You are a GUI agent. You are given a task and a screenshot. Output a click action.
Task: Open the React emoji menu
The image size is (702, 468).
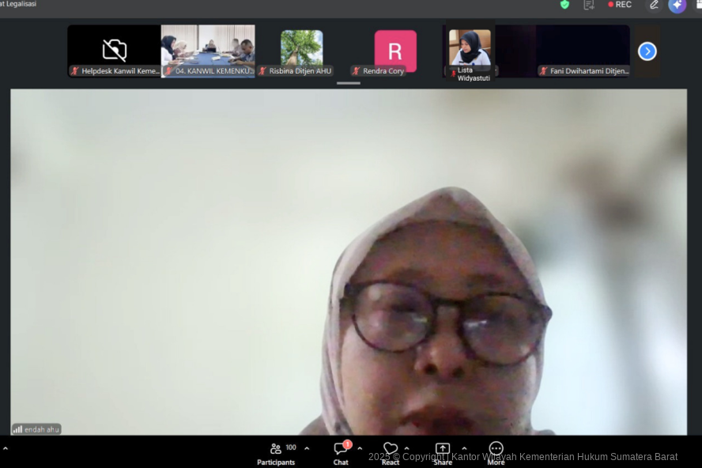[391, 452]
